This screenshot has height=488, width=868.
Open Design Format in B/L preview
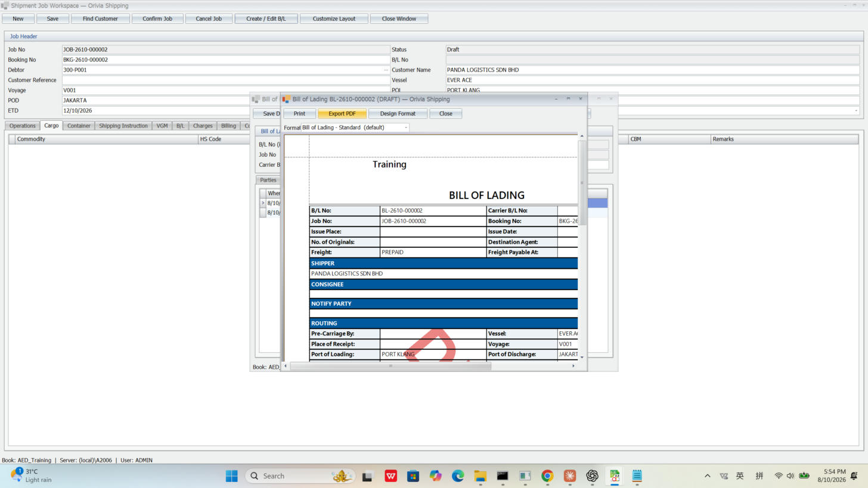[398, 113]
